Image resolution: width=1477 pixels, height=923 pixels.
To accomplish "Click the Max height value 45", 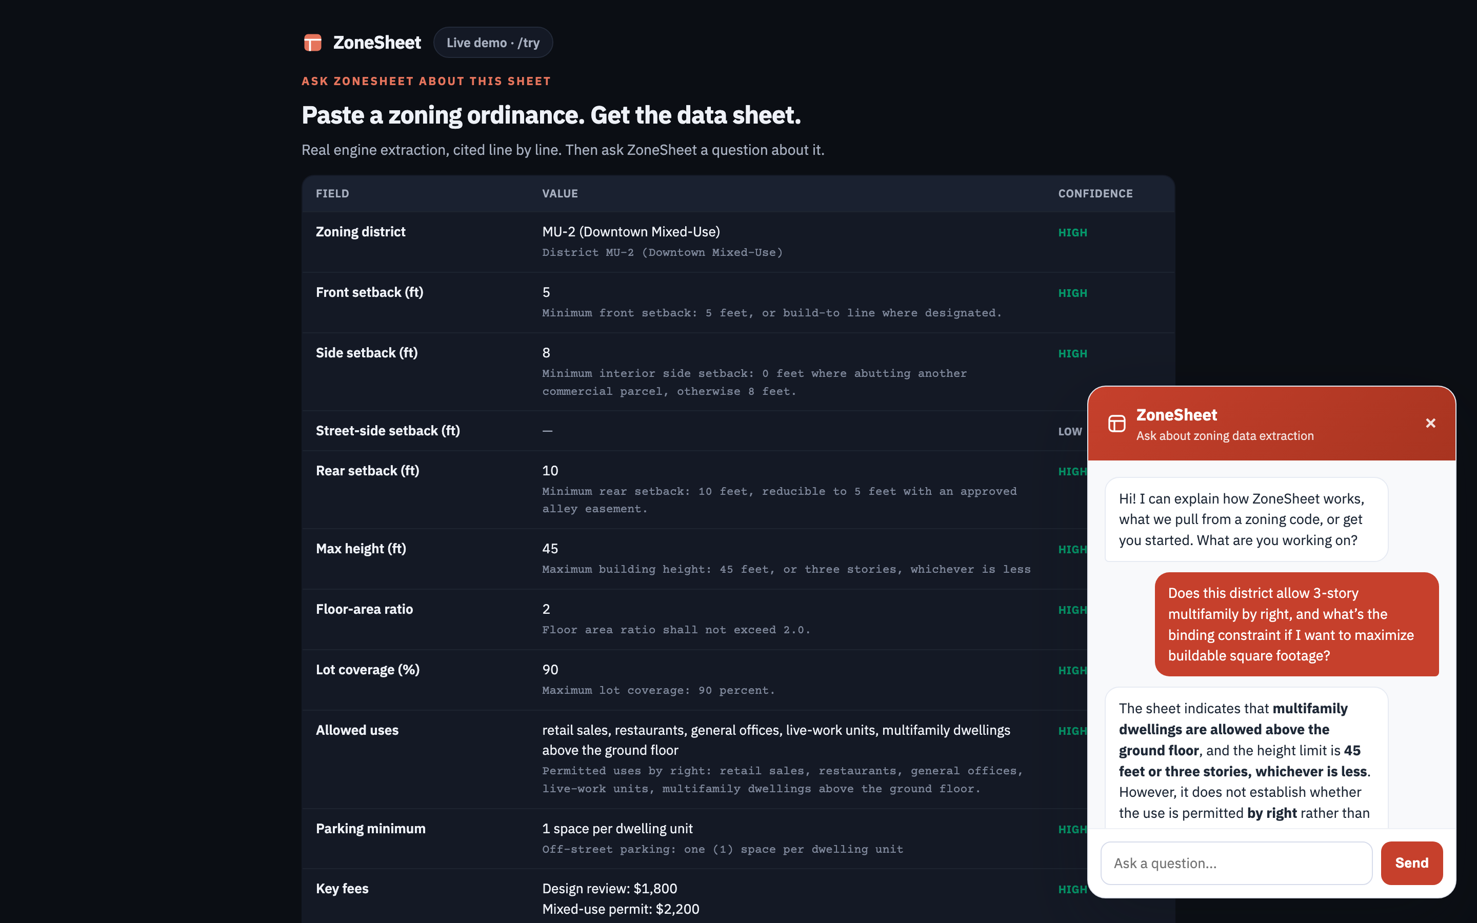I will pyautogui.click(x=550, y=549).
